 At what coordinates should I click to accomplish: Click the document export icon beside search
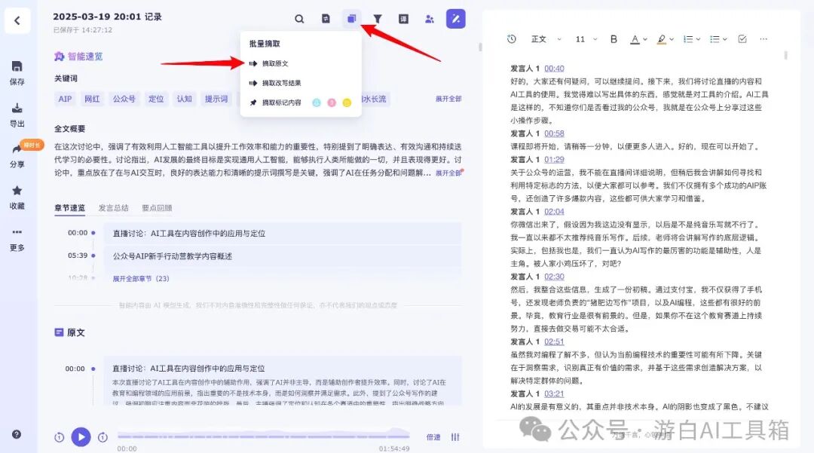coord(326,18)
